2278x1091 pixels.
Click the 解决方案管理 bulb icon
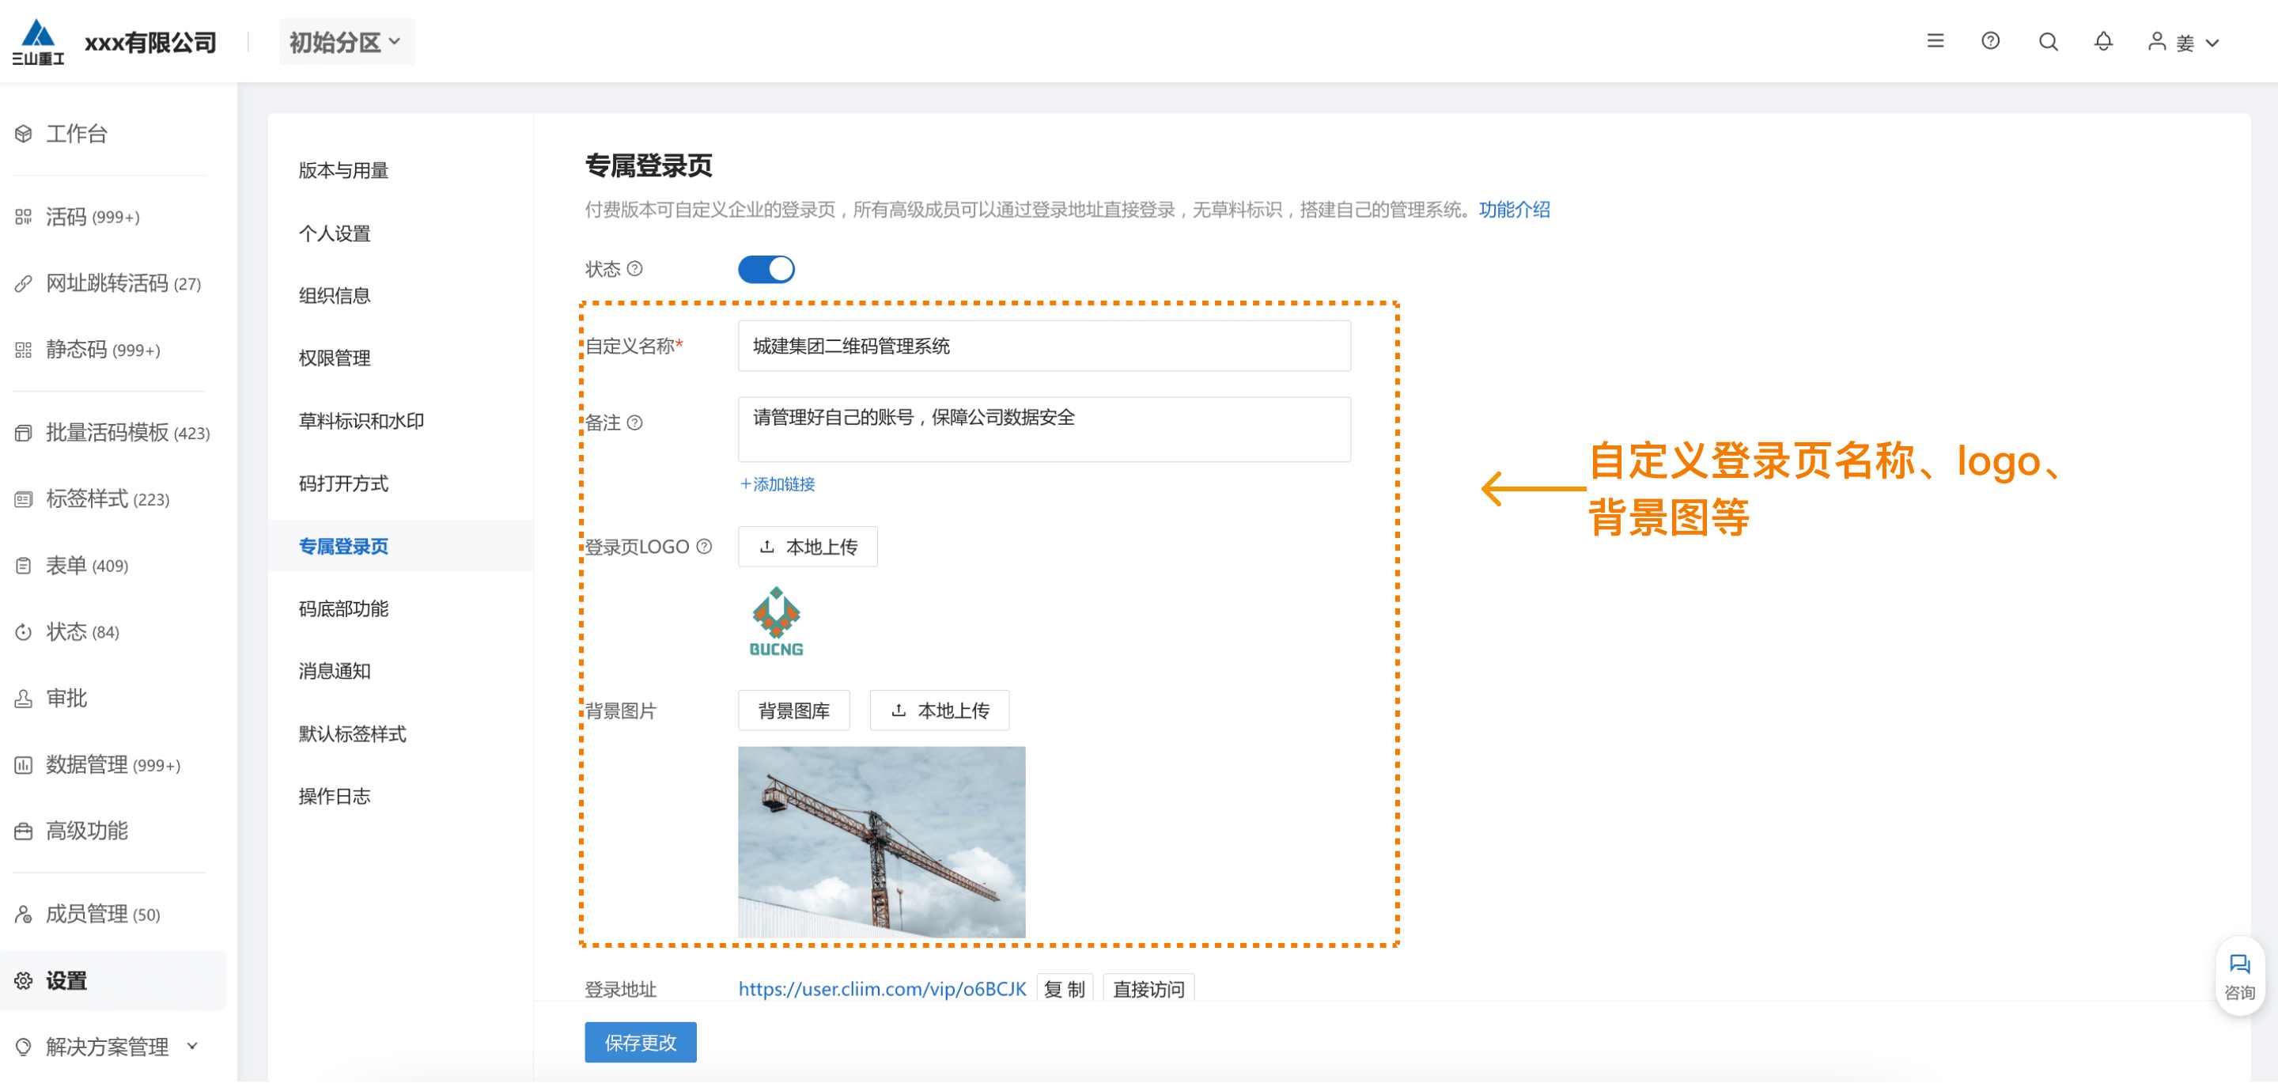tap(24, 1047)
